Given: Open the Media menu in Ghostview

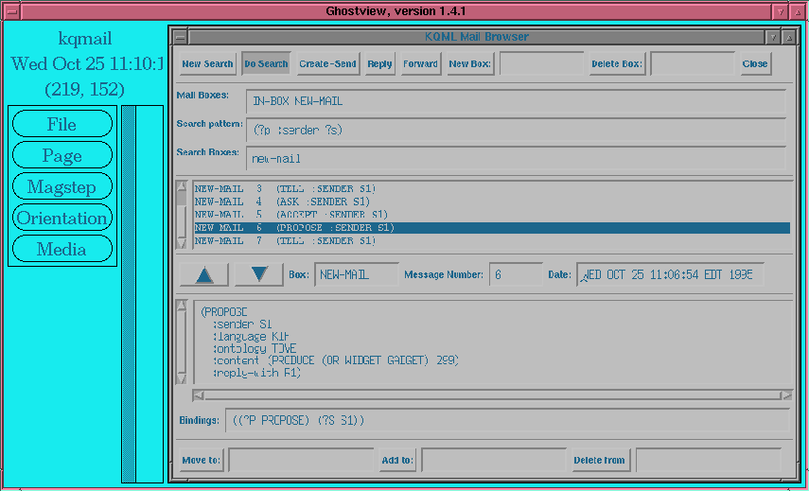Looking at the screenshot, I should [x=62, y=249].
